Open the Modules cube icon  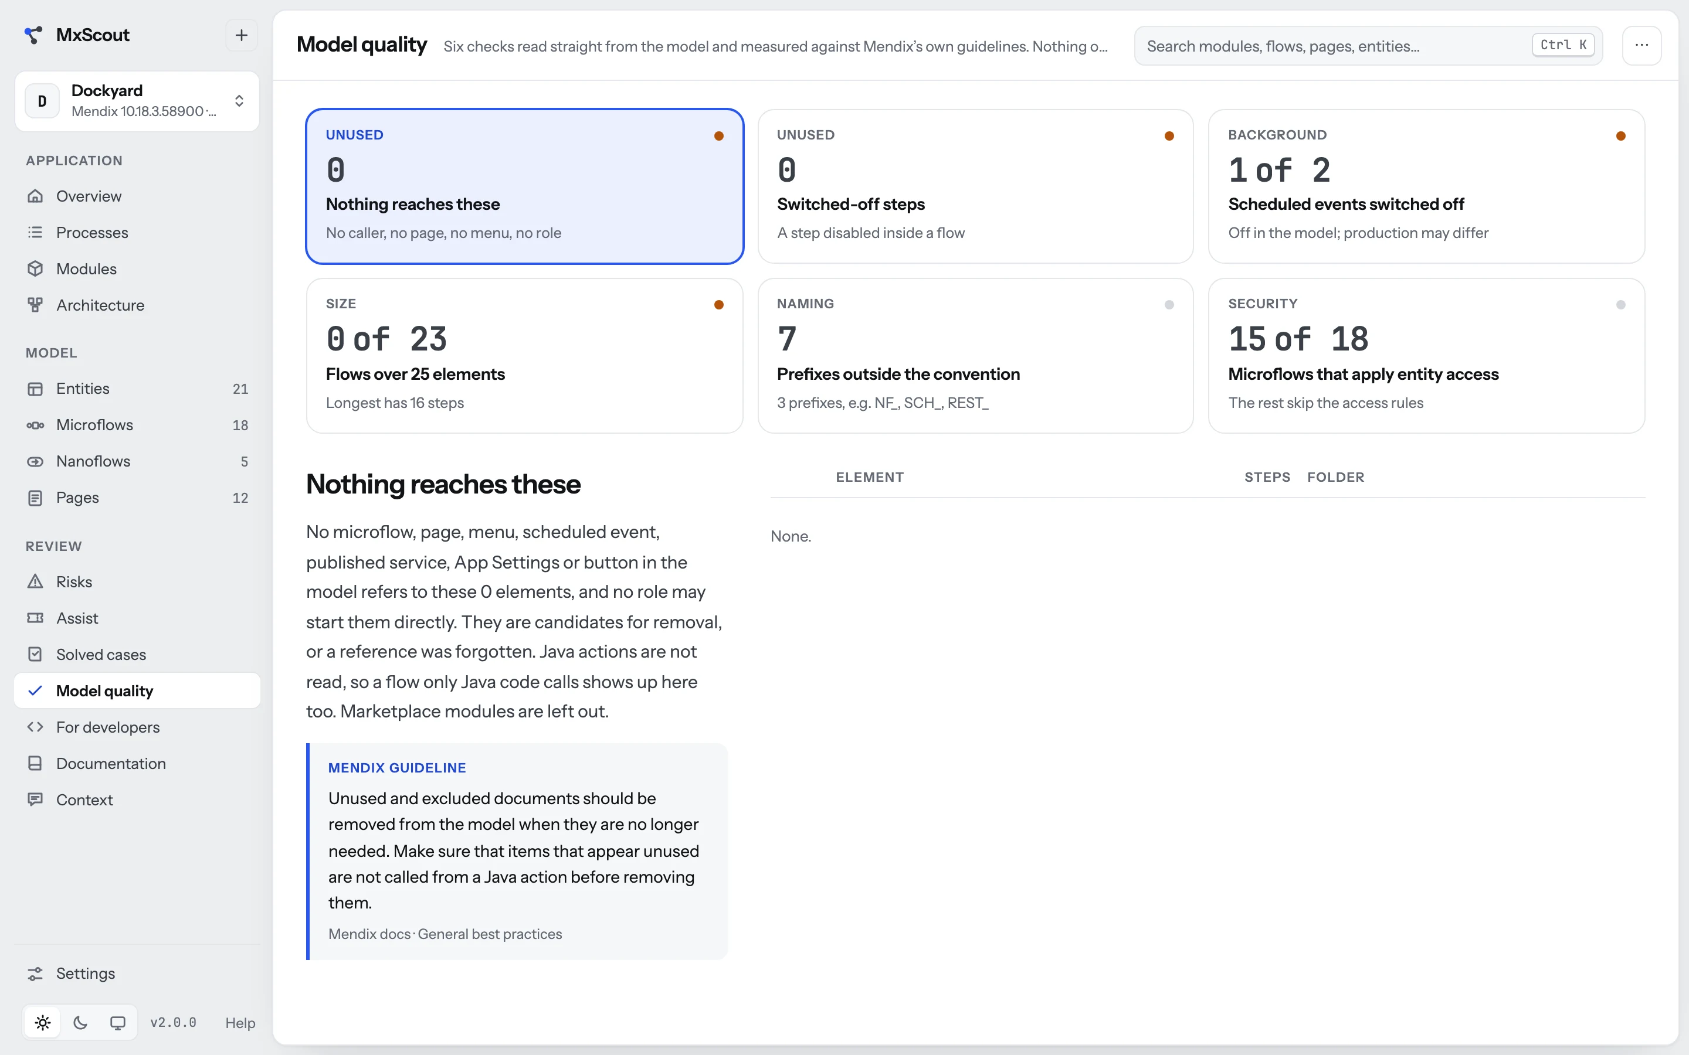point(35,268)
